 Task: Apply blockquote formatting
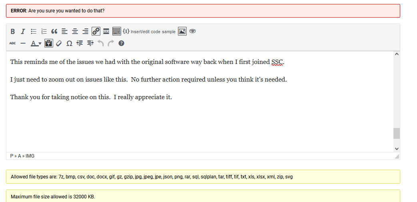coord(54,32)
